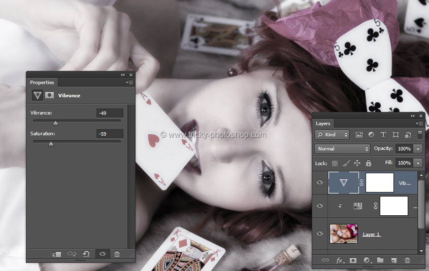This screenshot has height=271, width=429.
Task: Open the Kind filter dropdown
Action: [x=332, y=135]
